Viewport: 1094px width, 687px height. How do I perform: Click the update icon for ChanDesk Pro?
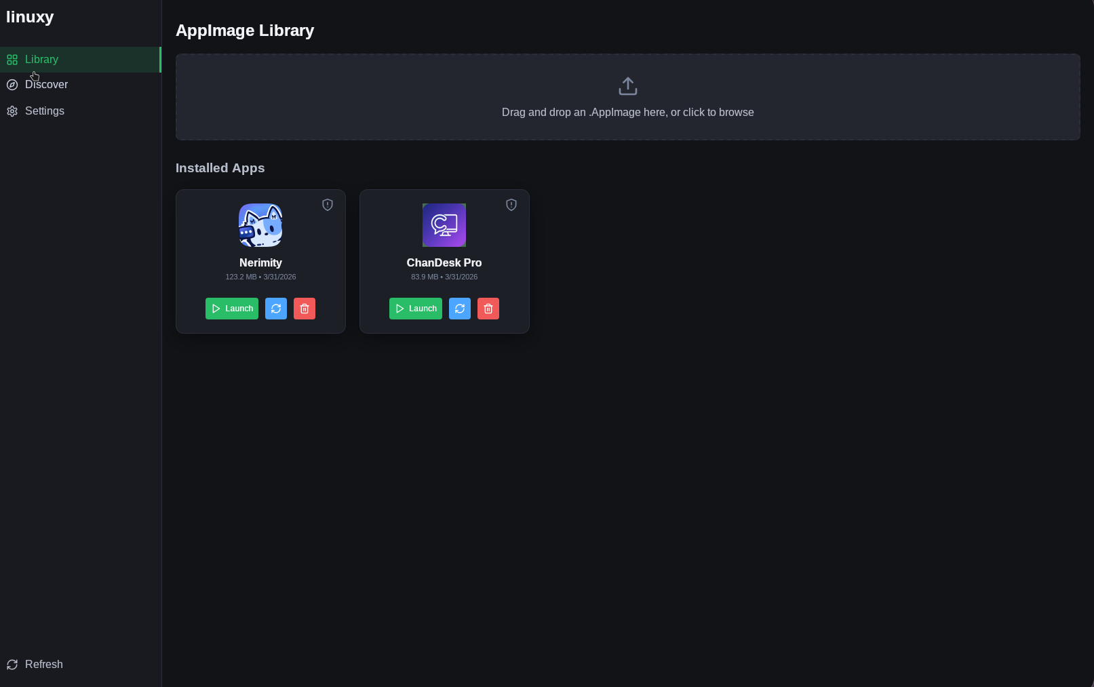[459, 309]
